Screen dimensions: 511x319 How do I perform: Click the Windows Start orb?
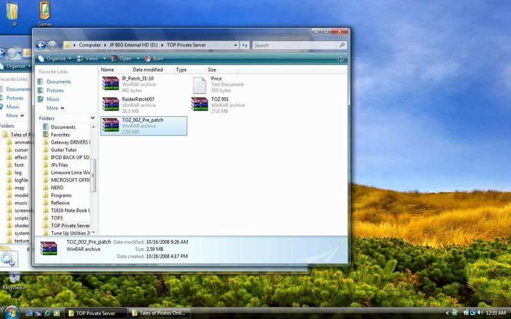10,313
